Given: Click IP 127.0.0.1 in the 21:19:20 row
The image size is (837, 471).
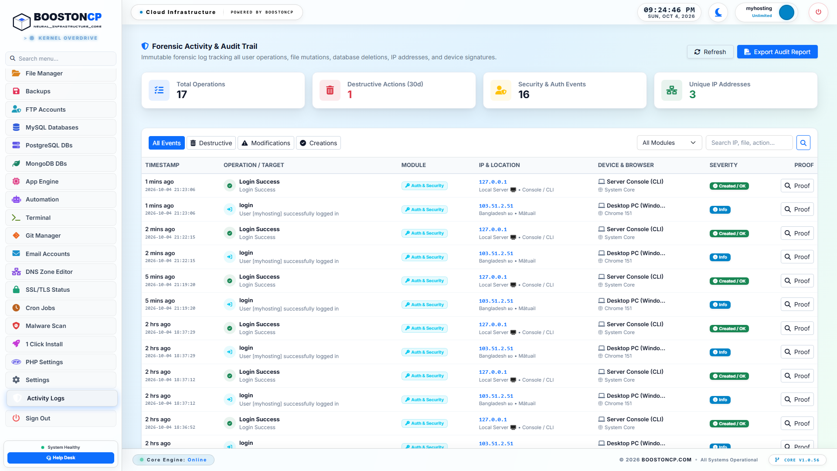Looking at the screenshot, I should [x=493, y=277].
